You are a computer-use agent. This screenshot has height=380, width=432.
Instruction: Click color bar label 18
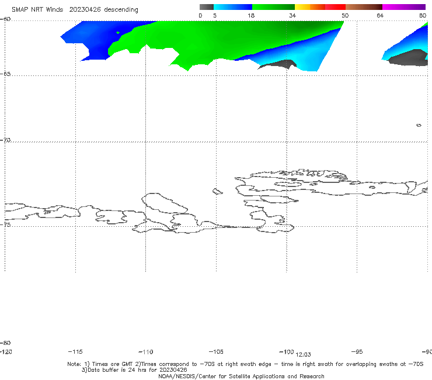[251, 15]
